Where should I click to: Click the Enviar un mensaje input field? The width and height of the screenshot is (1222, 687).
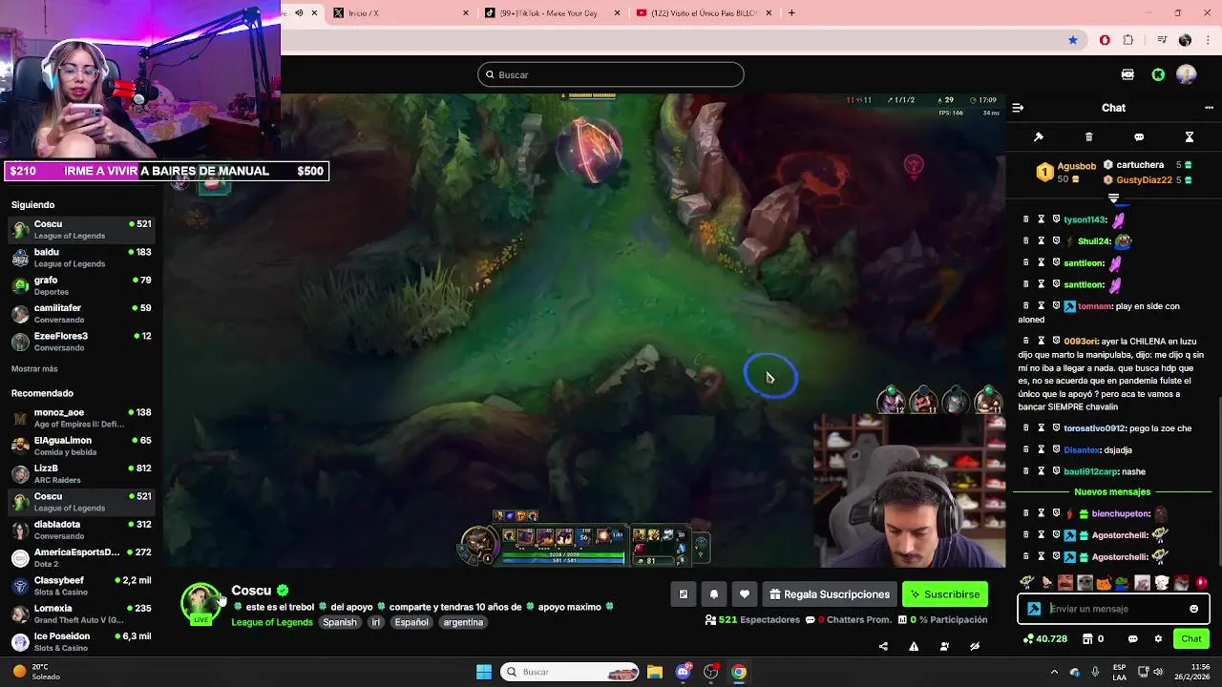(1113, 609)
